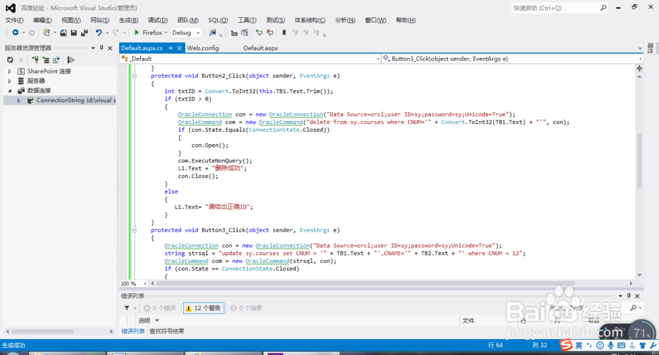The image size is (659, 355).
Task: Open the 生成(B) menu
Action: point(129,20)
